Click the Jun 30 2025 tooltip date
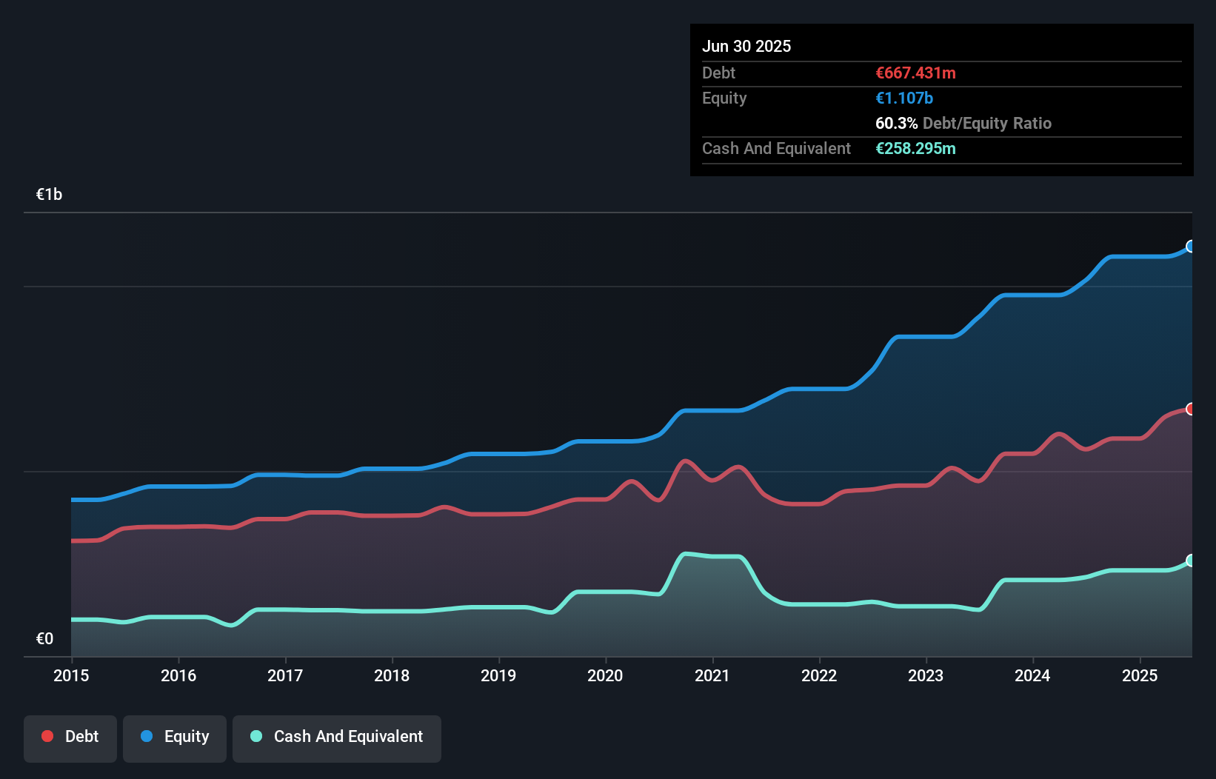Image resolution: width=1216 pixels, height=779 pixels. point(746,46)
